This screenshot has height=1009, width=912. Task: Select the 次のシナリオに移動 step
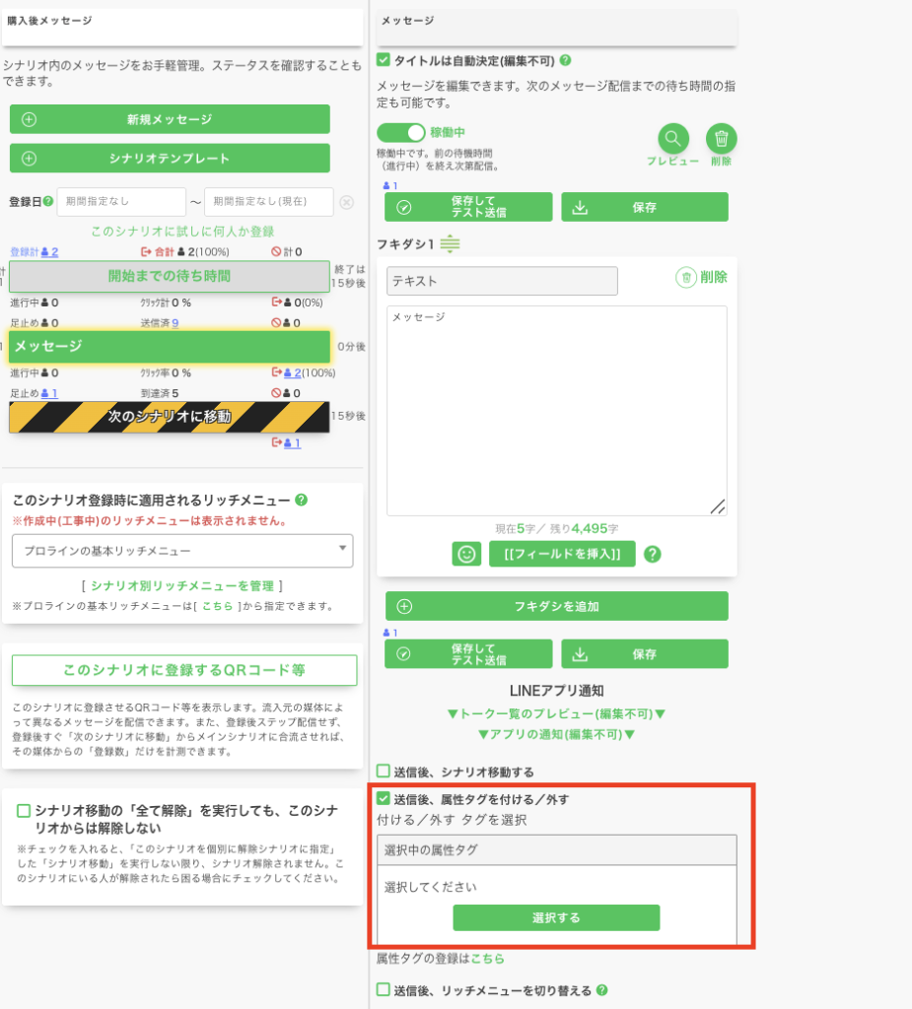[x=169, y=417]
